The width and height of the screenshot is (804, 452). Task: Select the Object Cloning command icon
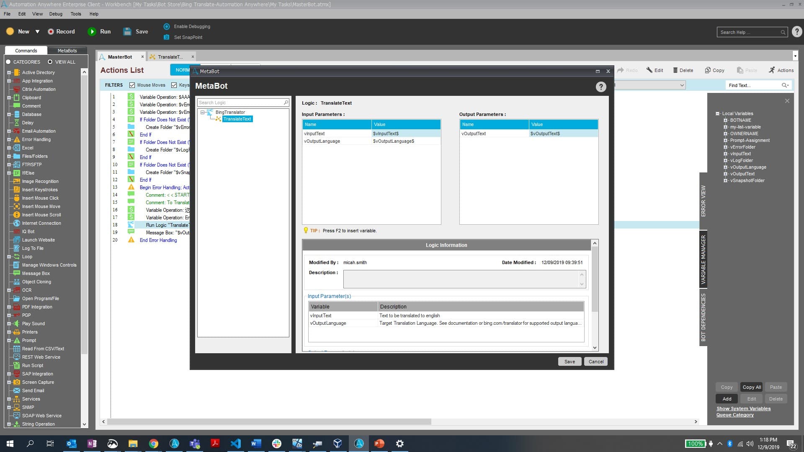coord(17,282)
